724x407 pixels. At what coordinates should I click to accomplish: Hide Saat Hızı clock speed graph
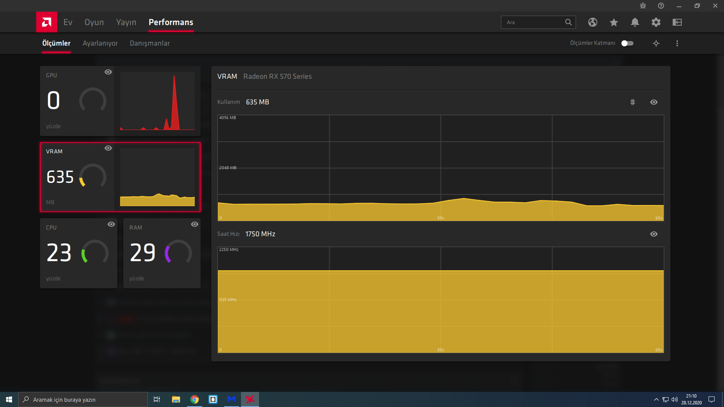click(x=653, y=234)
